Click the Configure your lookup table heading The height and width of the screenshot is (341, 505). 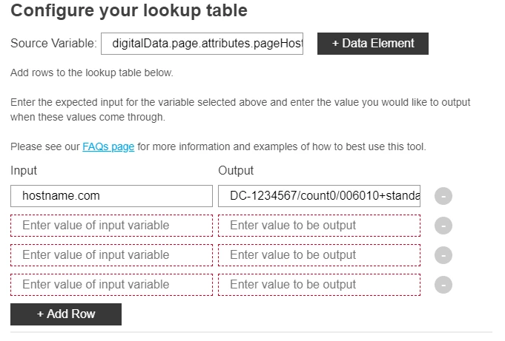tap(129, 11)
